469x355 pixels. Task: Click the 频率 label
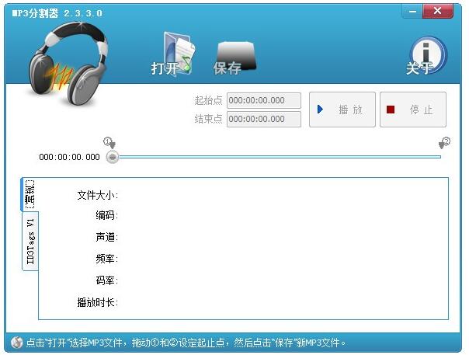107,259
